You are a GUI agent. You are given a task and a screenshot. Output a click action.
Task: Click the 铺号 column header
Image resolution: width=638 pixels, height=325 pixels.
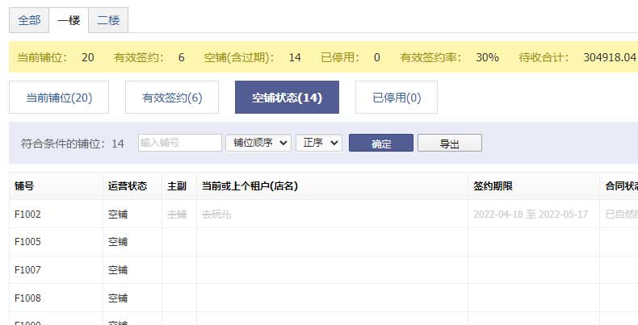pos(24,186)
